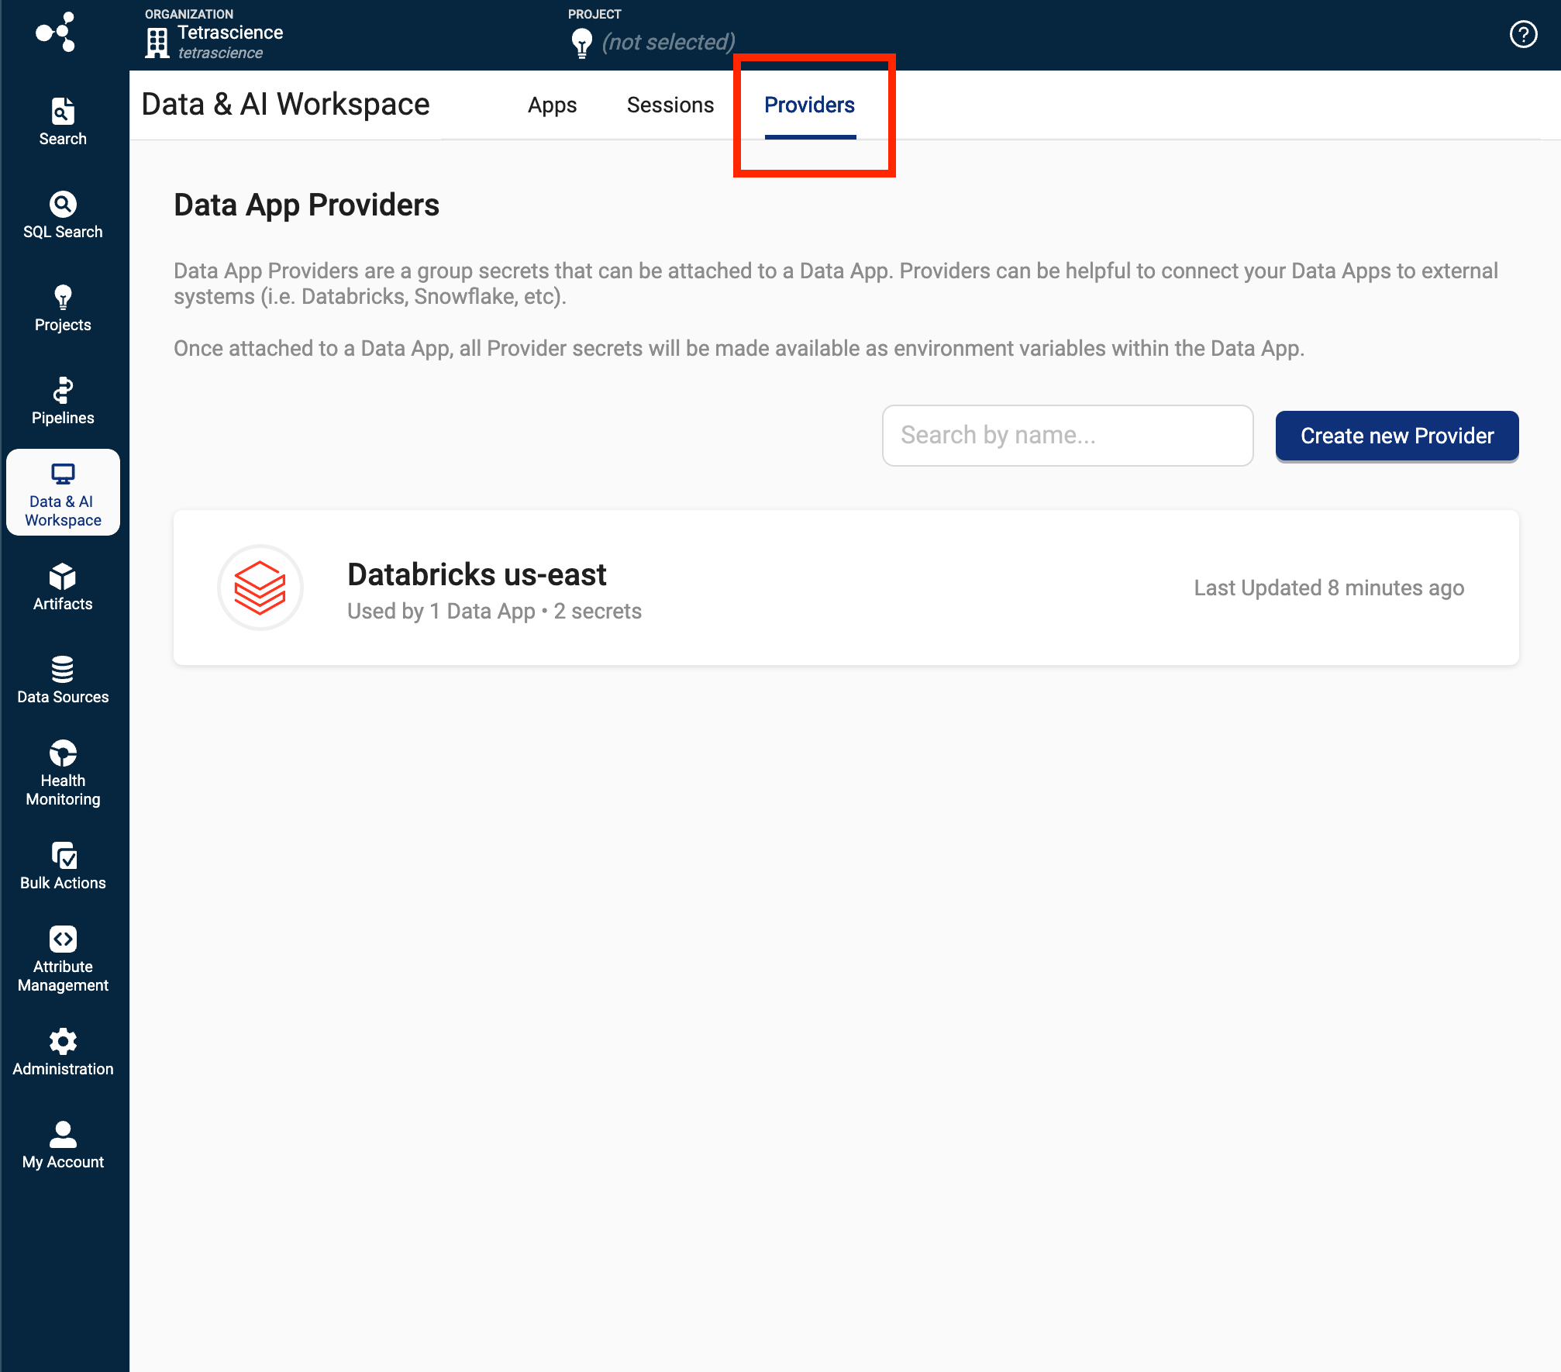Open the SQL Search panel

coord(61,214)
